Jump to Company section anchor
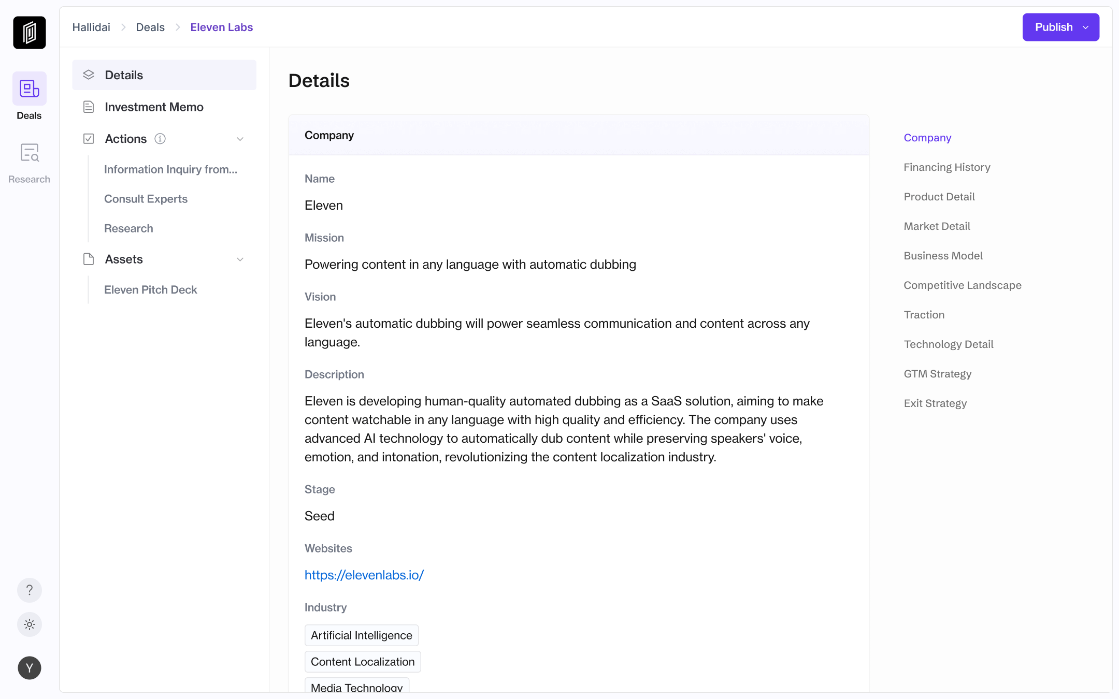The image size is (1119, 699). pyautogui.click(x=928, y=138)
